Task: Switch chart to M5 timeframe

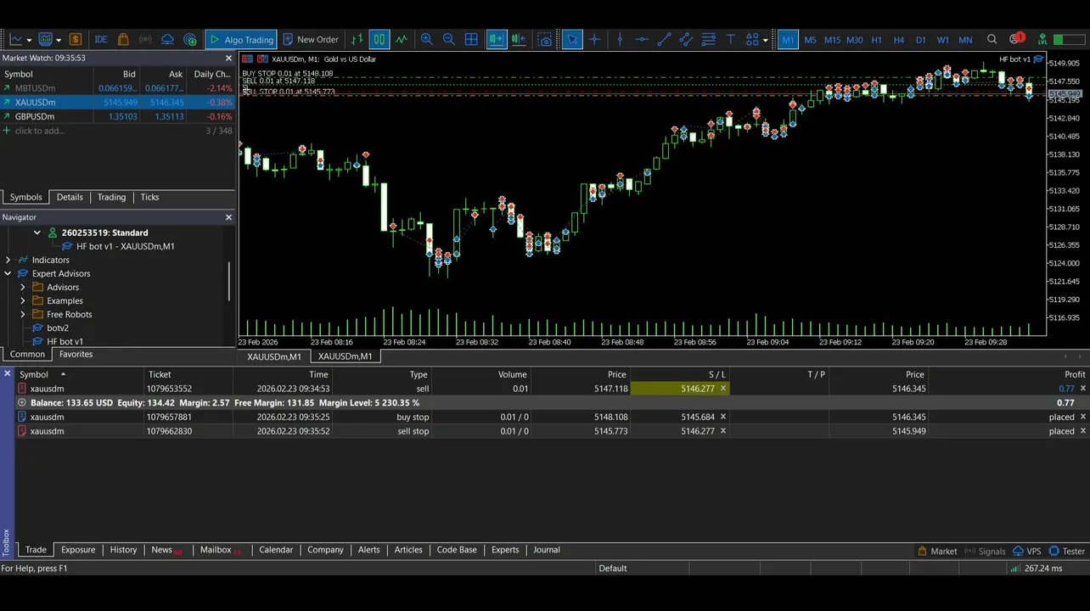Action: (810, 39)
